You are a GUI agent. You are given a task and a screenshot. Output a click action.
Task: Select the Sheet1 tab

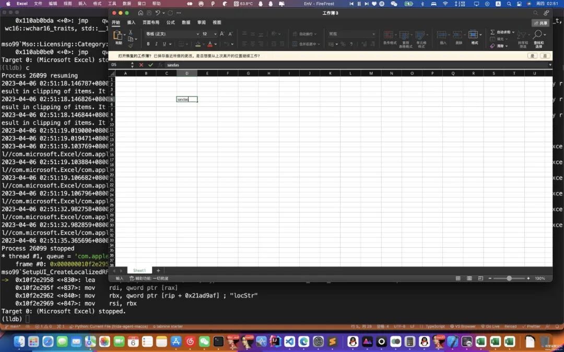click(139, 271)
